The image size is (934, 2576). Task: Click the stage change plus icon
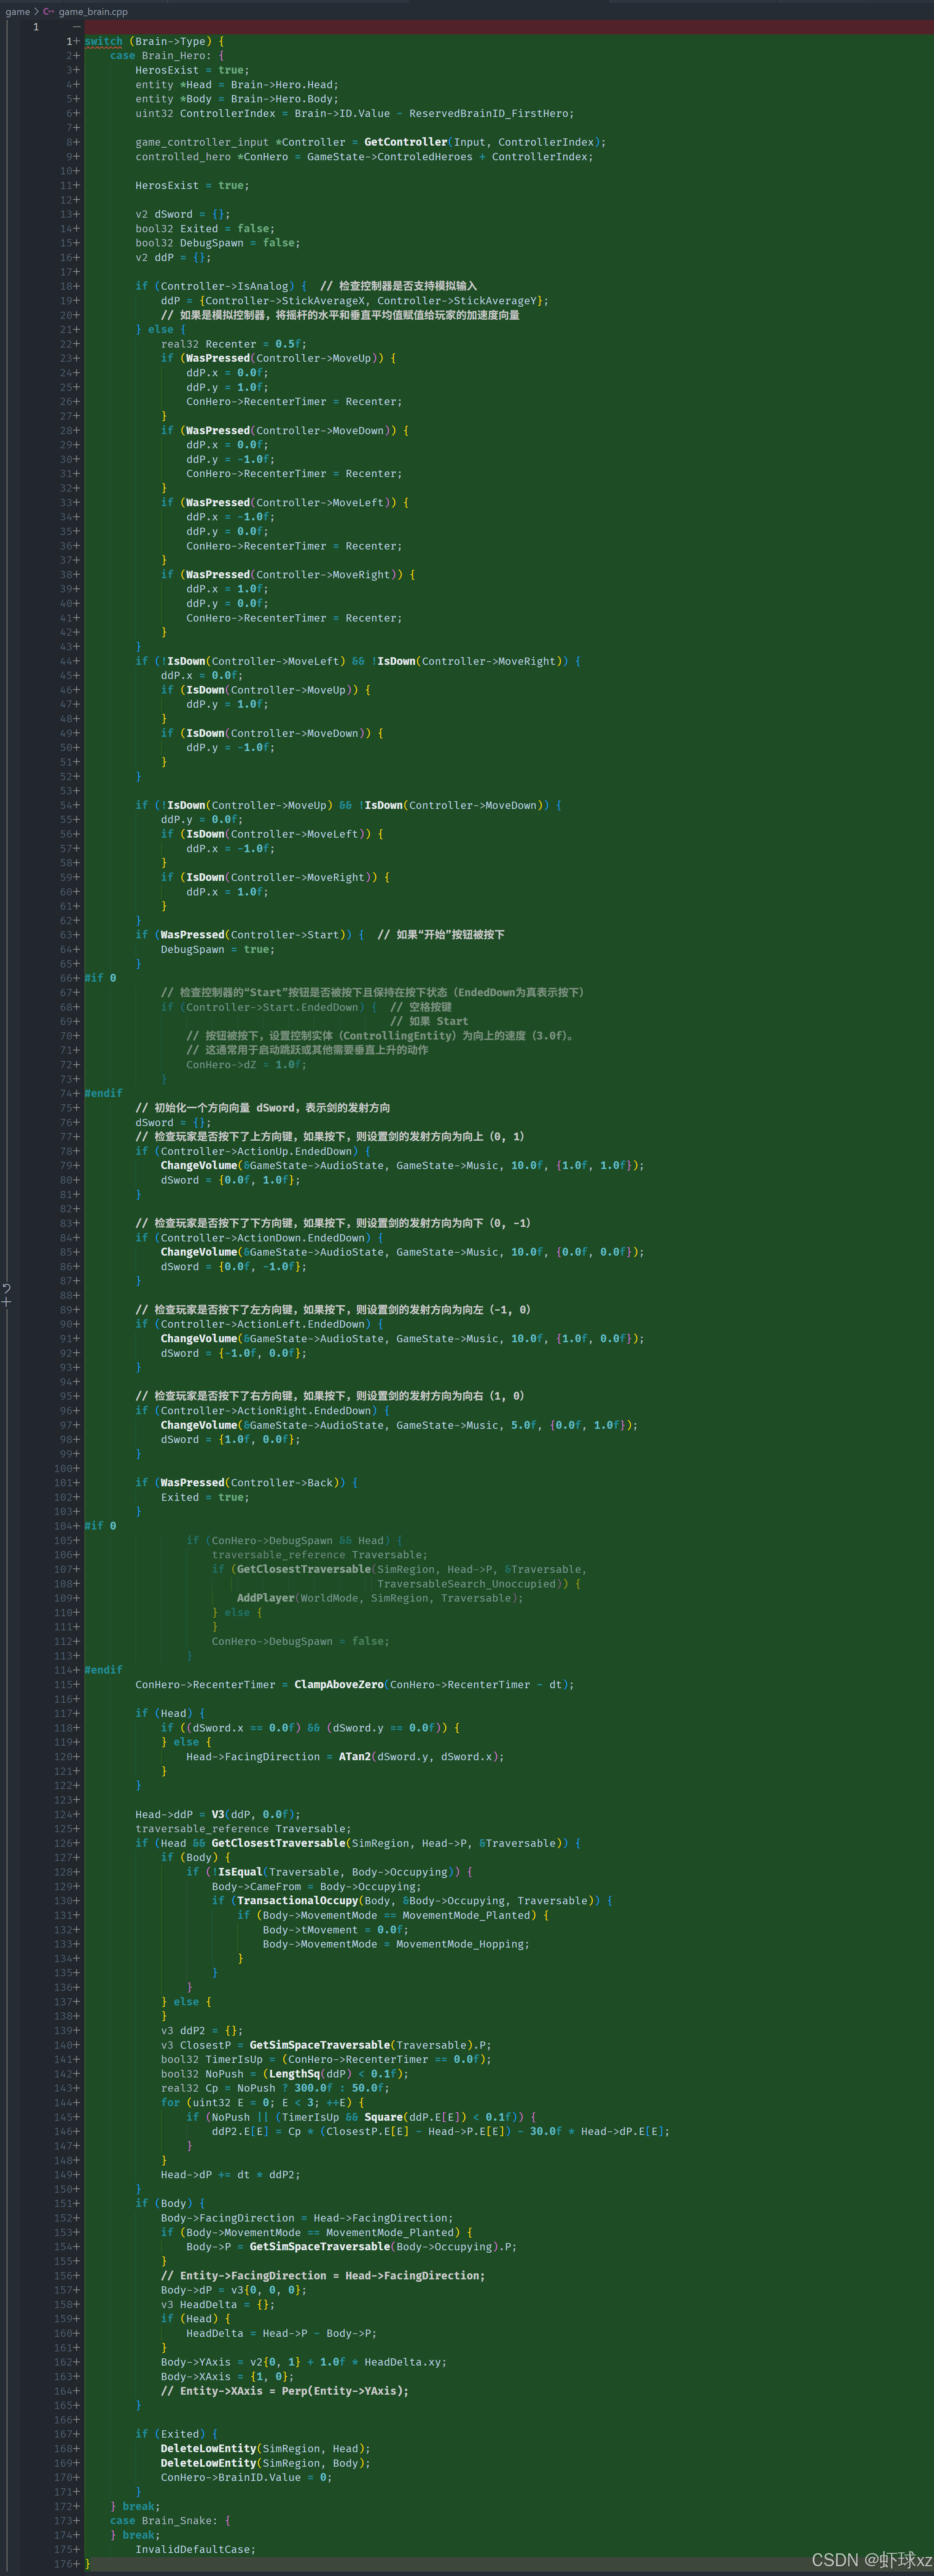click(6, 1302)
